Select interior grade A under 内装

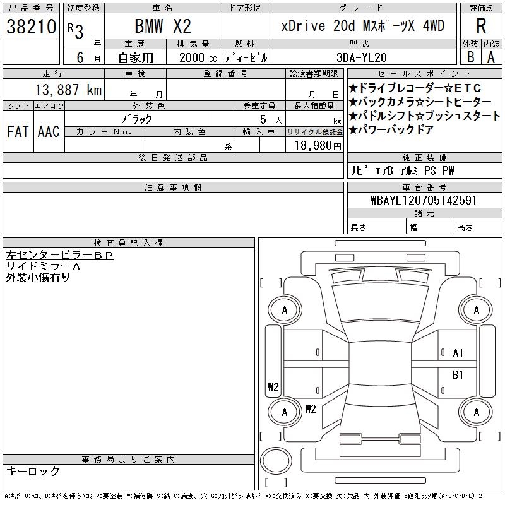[491, 57]
